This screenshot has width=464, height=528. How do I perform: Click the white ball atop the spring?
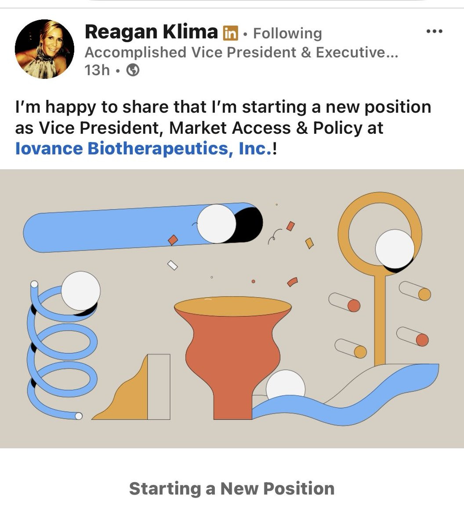[x=80, y=291]
